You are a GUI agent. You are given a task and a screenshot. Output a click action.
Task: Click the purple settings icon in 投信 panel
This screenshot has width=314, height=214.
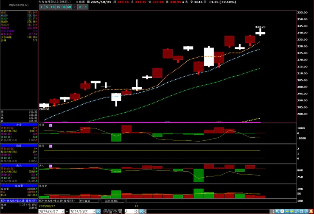(50, 146)
